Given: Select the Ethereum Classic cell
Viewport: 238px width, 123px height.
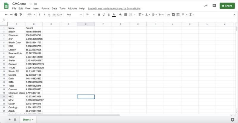Looking at the screenshot, I should point(17,93).
